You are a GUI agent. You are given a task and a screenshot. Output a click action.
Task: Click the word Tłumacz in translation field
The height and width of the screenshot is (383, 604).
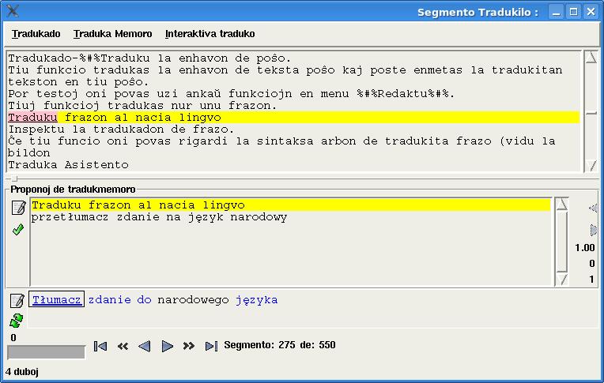57,299
